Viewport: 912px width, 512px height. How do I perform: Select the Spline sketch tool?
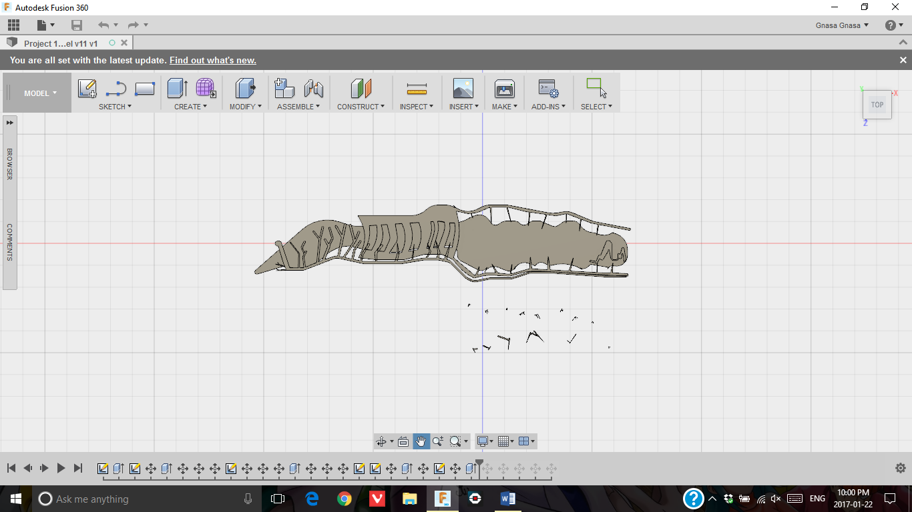[x=116, y=89]
